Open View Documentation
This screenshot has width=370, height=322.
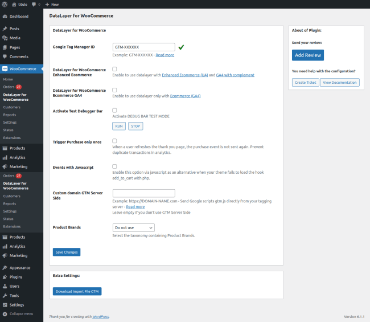(x=340, y=83)
